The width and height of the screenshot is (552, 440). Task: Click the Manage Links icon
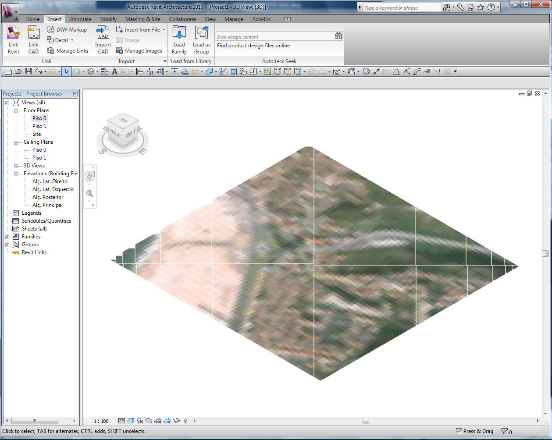pos(50,51)
